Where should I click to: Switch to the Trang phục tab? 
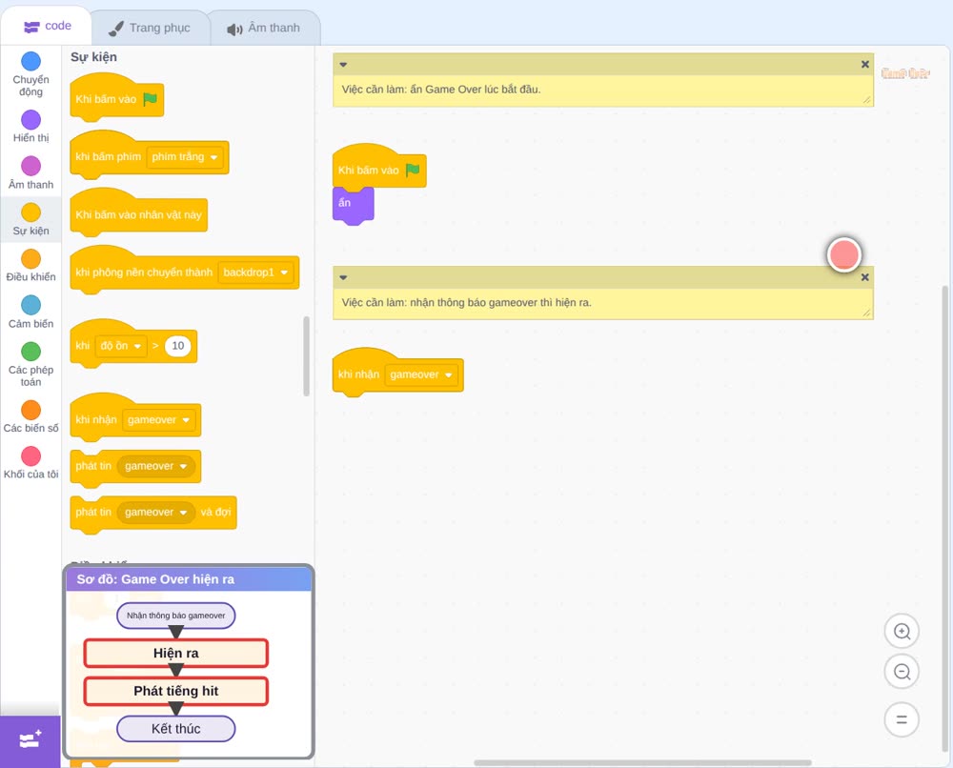pyautogui.click(x=150, y=28)
